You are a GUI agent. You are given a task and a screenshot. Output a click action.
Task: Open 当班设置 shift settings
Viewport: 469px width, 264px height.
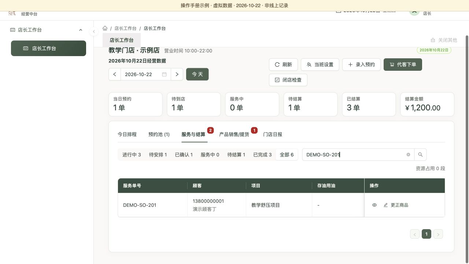point(320,65)
